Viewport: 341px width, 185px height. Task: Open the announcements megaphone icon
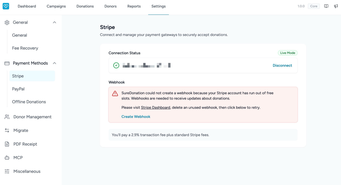(x=336, y=6)
